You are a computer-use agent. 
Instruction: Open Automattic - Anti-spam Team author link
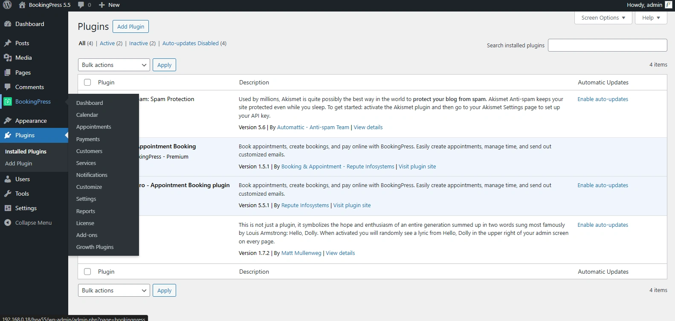313,127
